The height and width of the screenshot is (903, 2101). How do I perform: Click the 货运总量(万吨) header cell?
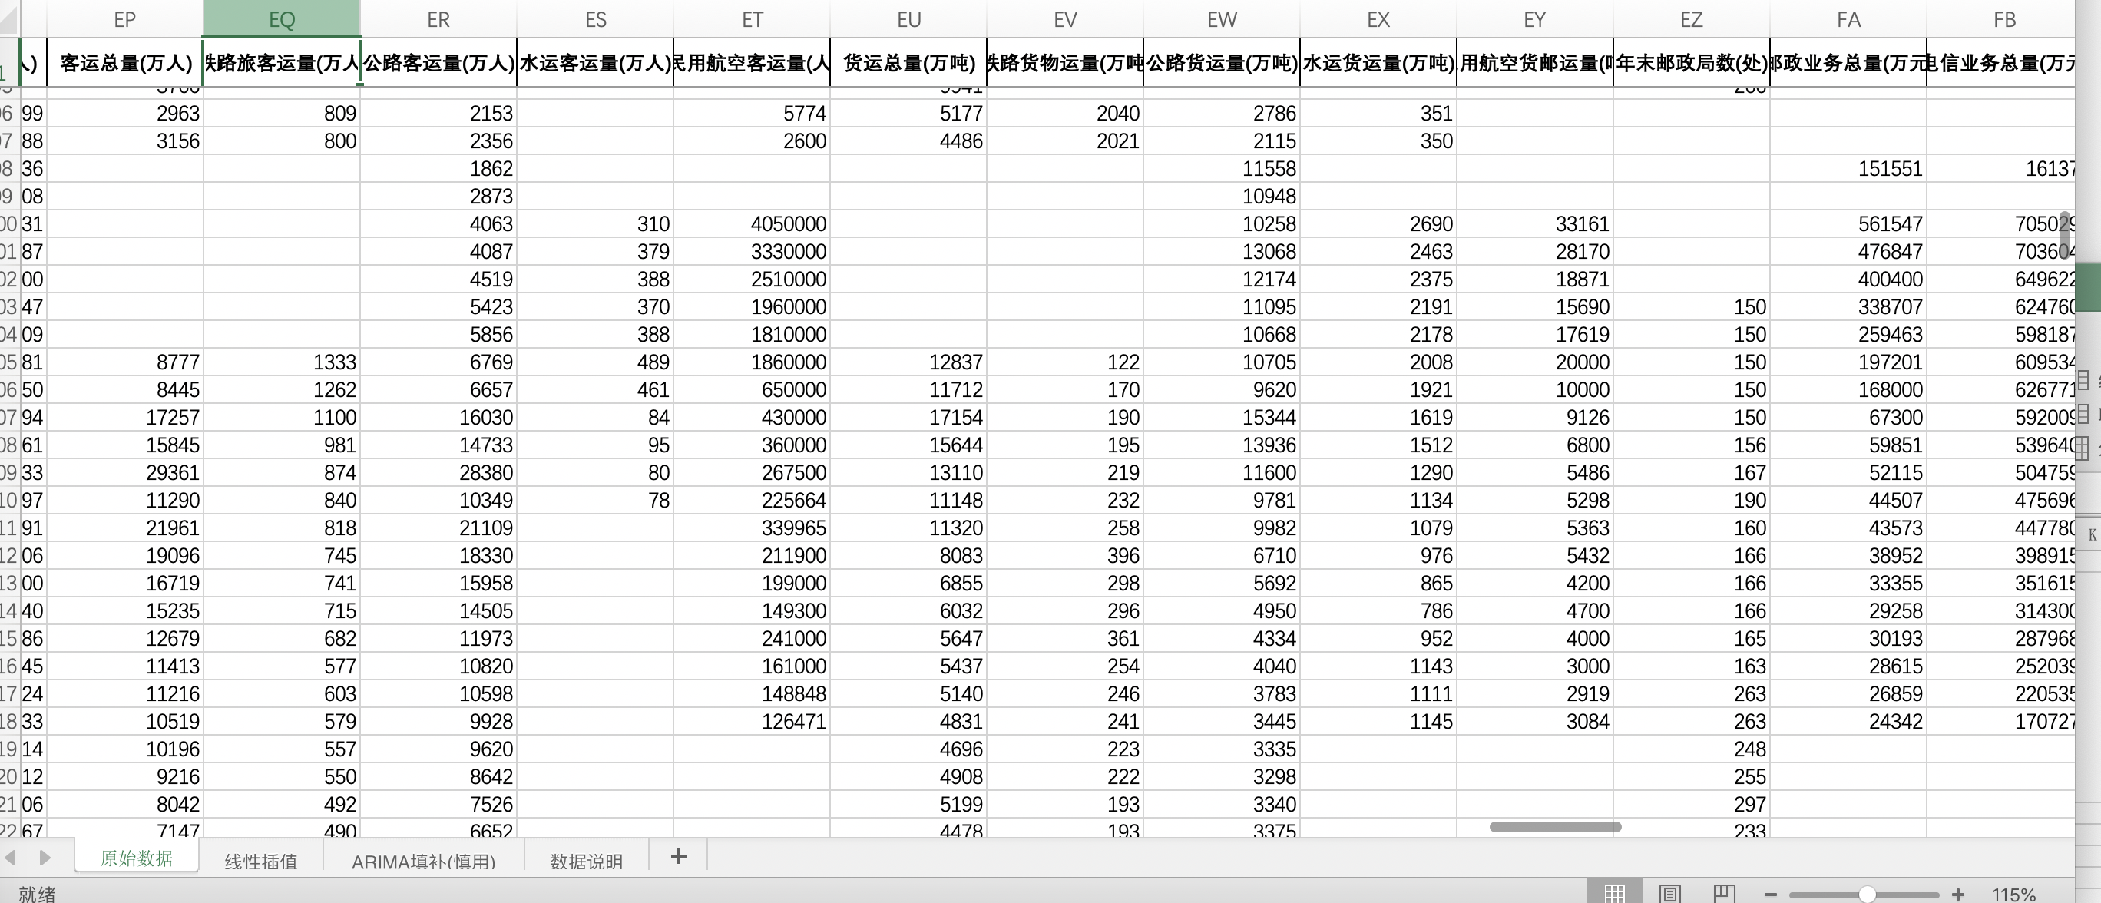(908, 63)
